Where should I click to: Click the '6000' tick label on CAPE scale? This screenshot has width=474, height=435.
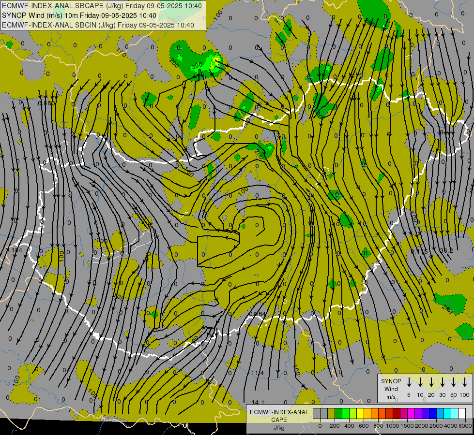465,426
